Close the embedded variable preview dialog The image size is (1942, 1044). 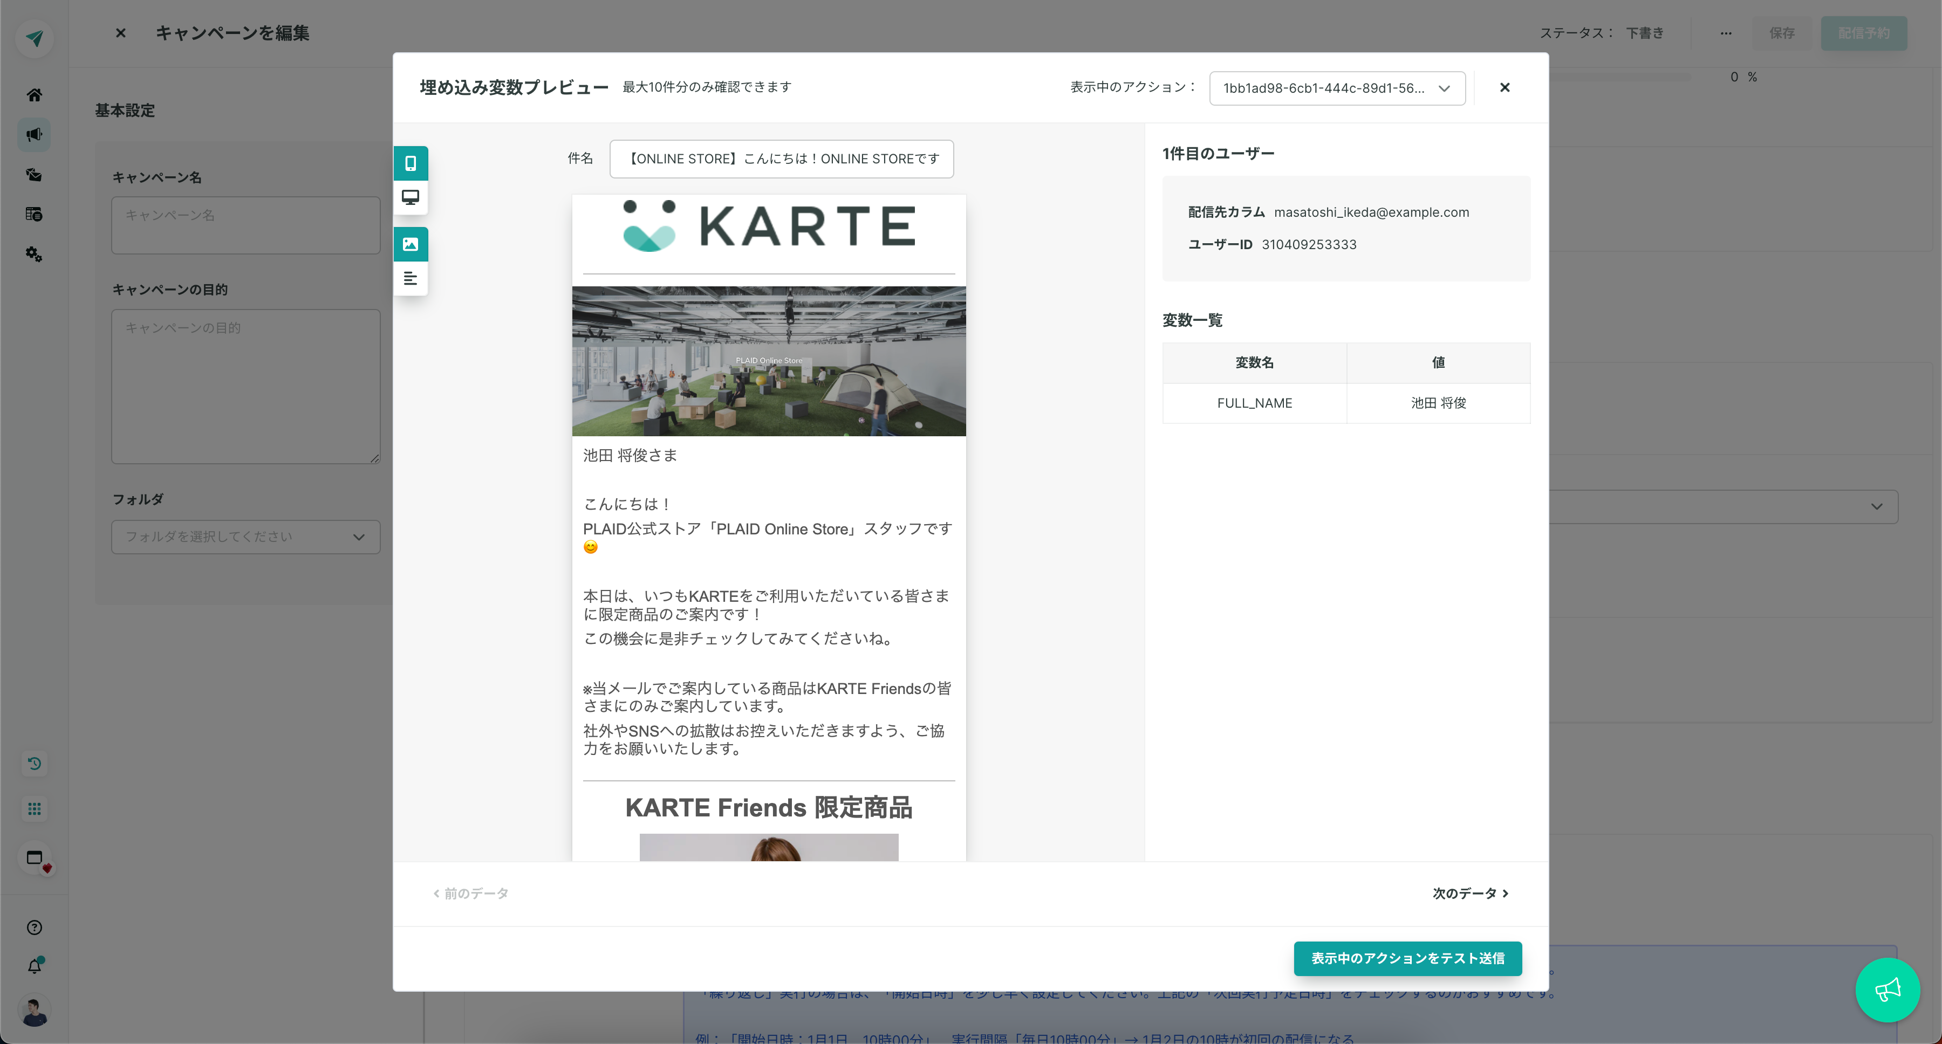click(1504, 87)
